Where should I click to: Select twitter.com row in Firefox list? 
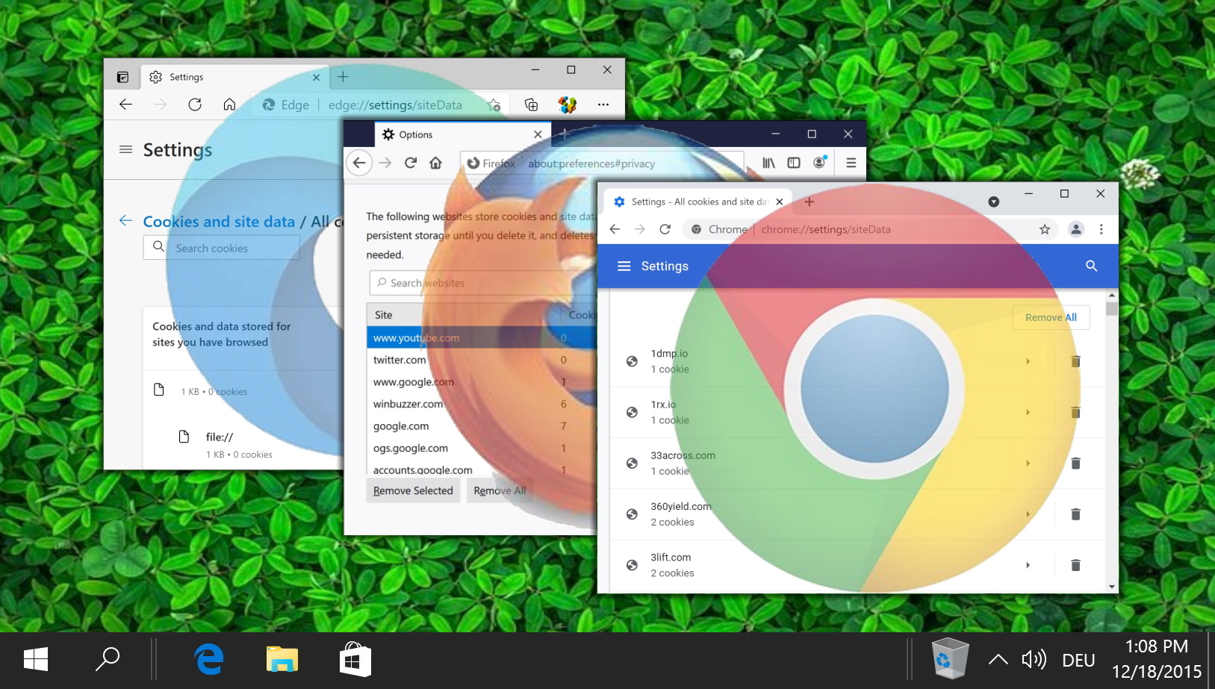[x=482, y=360]
